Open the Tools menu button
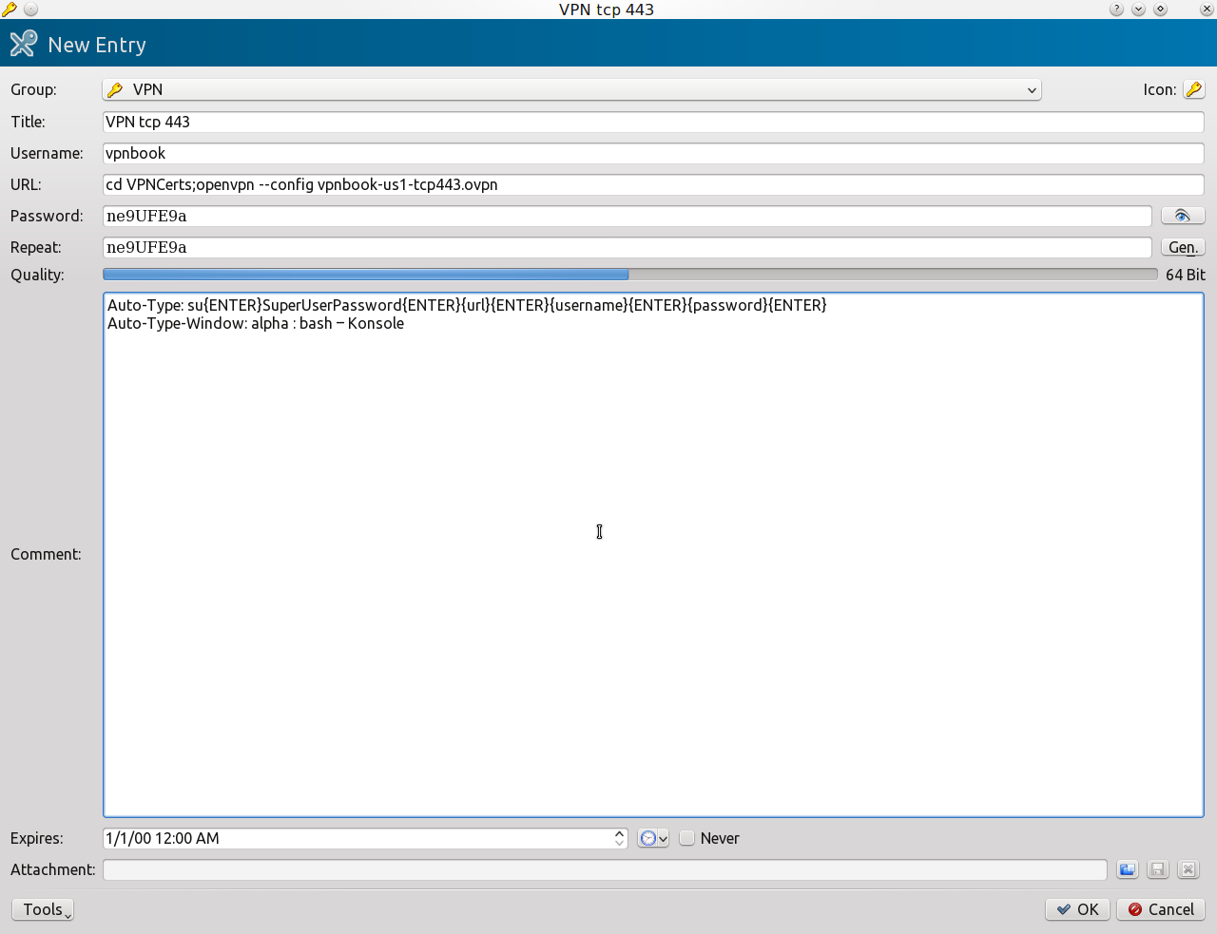This screenshot has width=1217, height=934. pyautogui.click(x=43, y=909)
